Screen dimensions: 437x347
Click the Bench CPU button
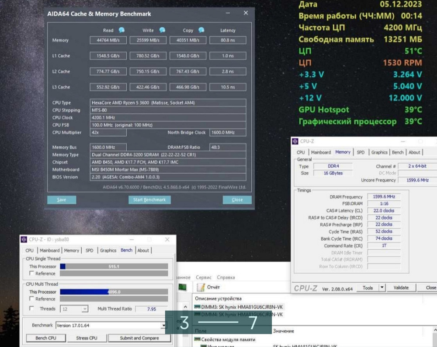pos(46,338)
